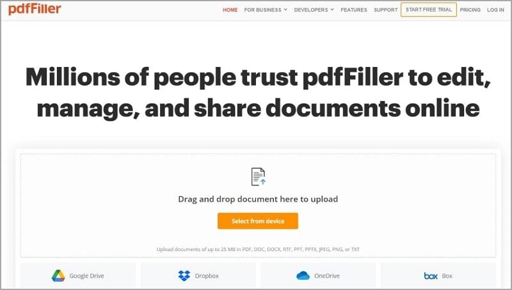Click the Google Drive icon
This screenshot has width=512, height=290.
coord(58,276)
